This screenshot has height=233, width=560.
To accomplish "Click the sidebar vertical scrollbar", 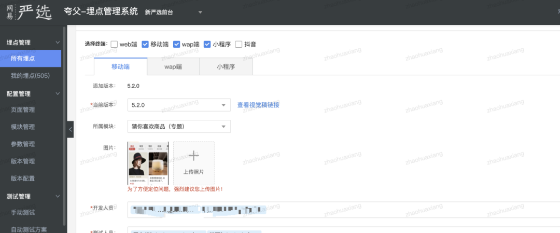I will 64,125.
